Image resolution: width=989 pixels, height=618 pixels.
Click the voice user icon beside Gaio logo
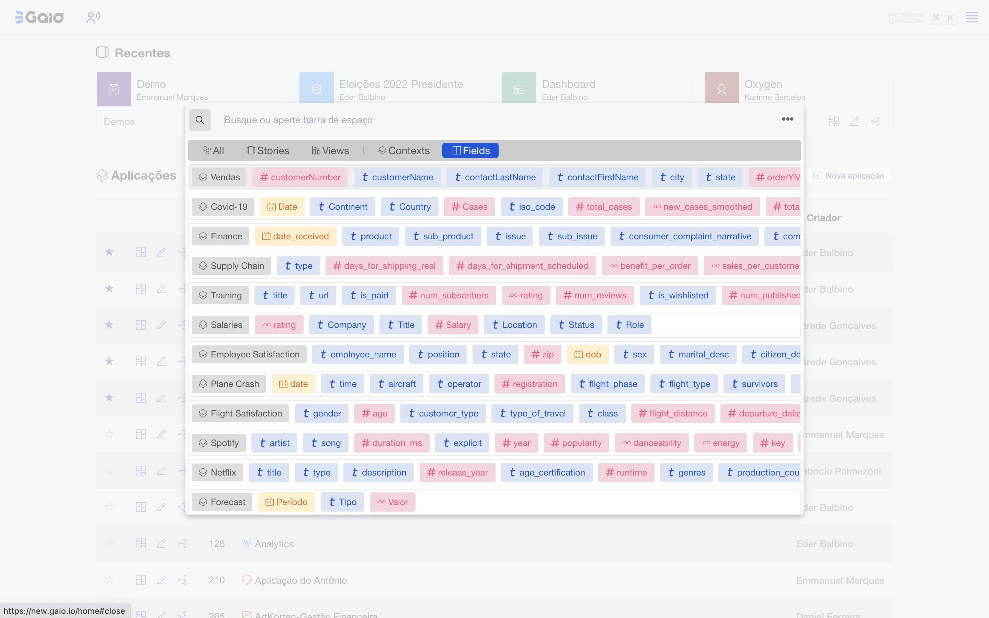(x=93, y=17)
